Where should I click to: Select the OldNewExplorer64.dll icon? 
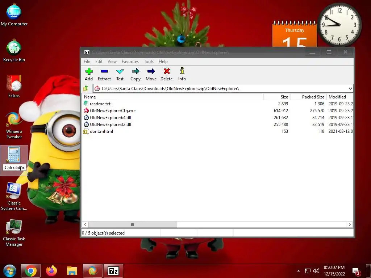[x=86, y=117]
